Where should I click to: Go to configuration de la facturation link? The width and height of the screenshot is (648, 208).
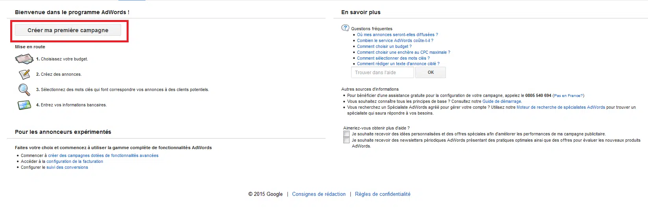click(75, 161)
